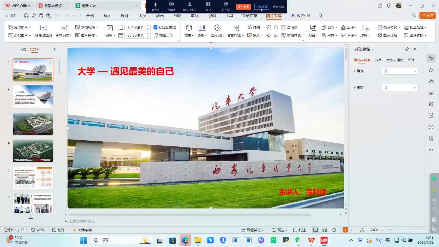This screenshot has width=439, height=247.
Task: Click 麦克风 microphone in meeting bar
Action: (155, 6)
